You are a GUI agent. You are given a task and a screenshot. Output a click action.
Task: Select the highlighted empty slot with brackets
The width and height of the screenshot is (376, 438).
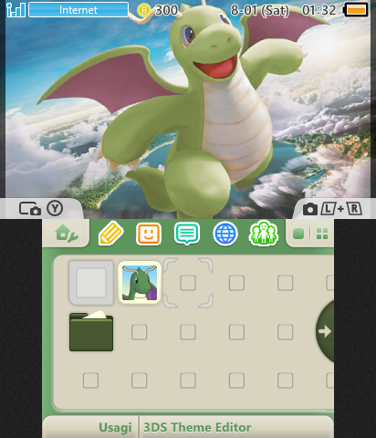[188, 283]
